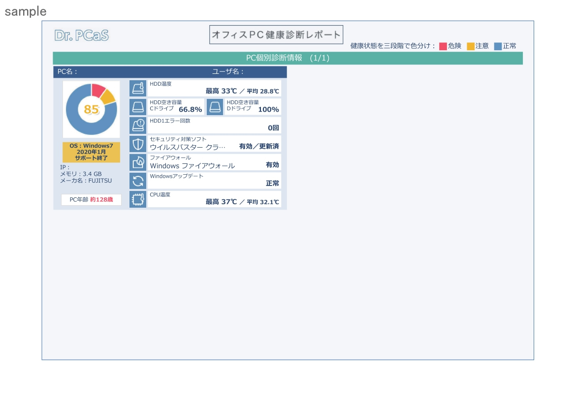Click the security software shield icon
The height and width of the screenshot is (407, 576).
point(138,144)
